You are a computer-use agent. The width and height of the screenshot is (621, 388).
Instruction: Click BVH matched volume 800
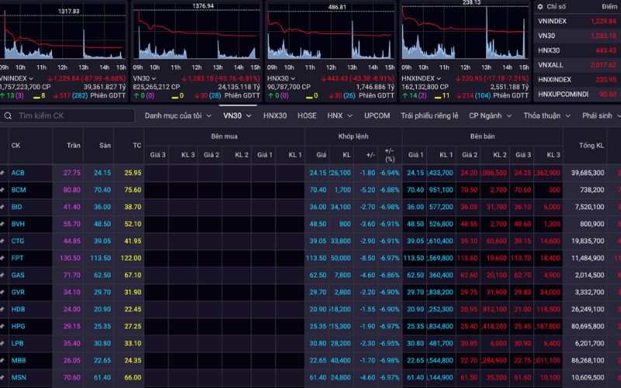point(345,223)
